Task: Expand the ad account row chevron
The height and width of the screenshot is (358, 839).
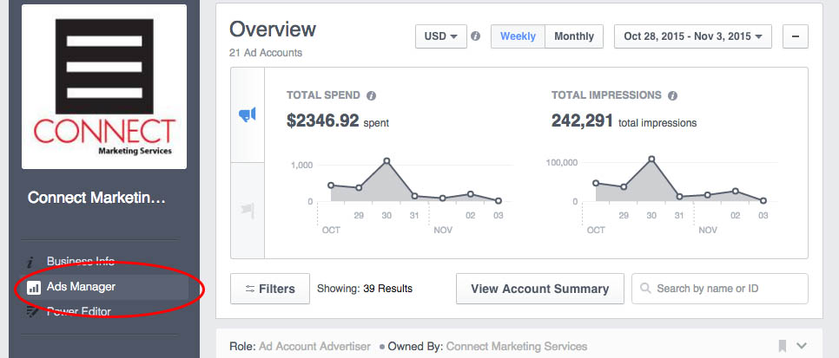Action: 802,346
